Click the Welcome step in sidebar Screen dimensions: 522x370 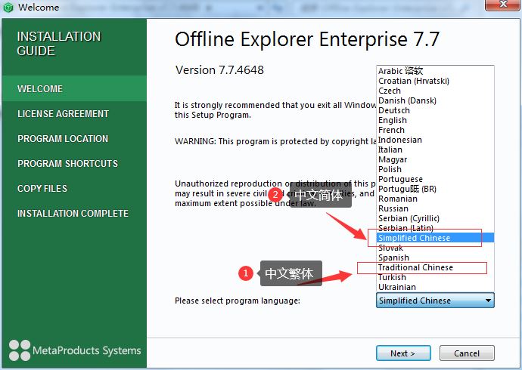[74, 88]
